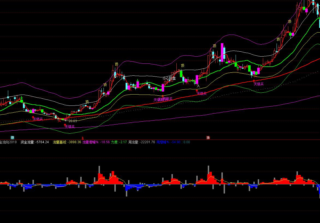Click the 20.03 low price annotation
The image size is (320, 223).
[73, 121]
